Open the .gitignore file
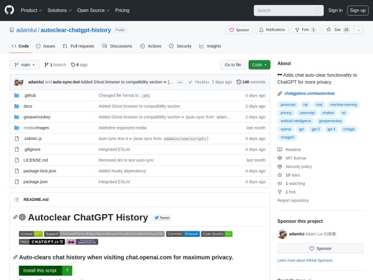 32,149
